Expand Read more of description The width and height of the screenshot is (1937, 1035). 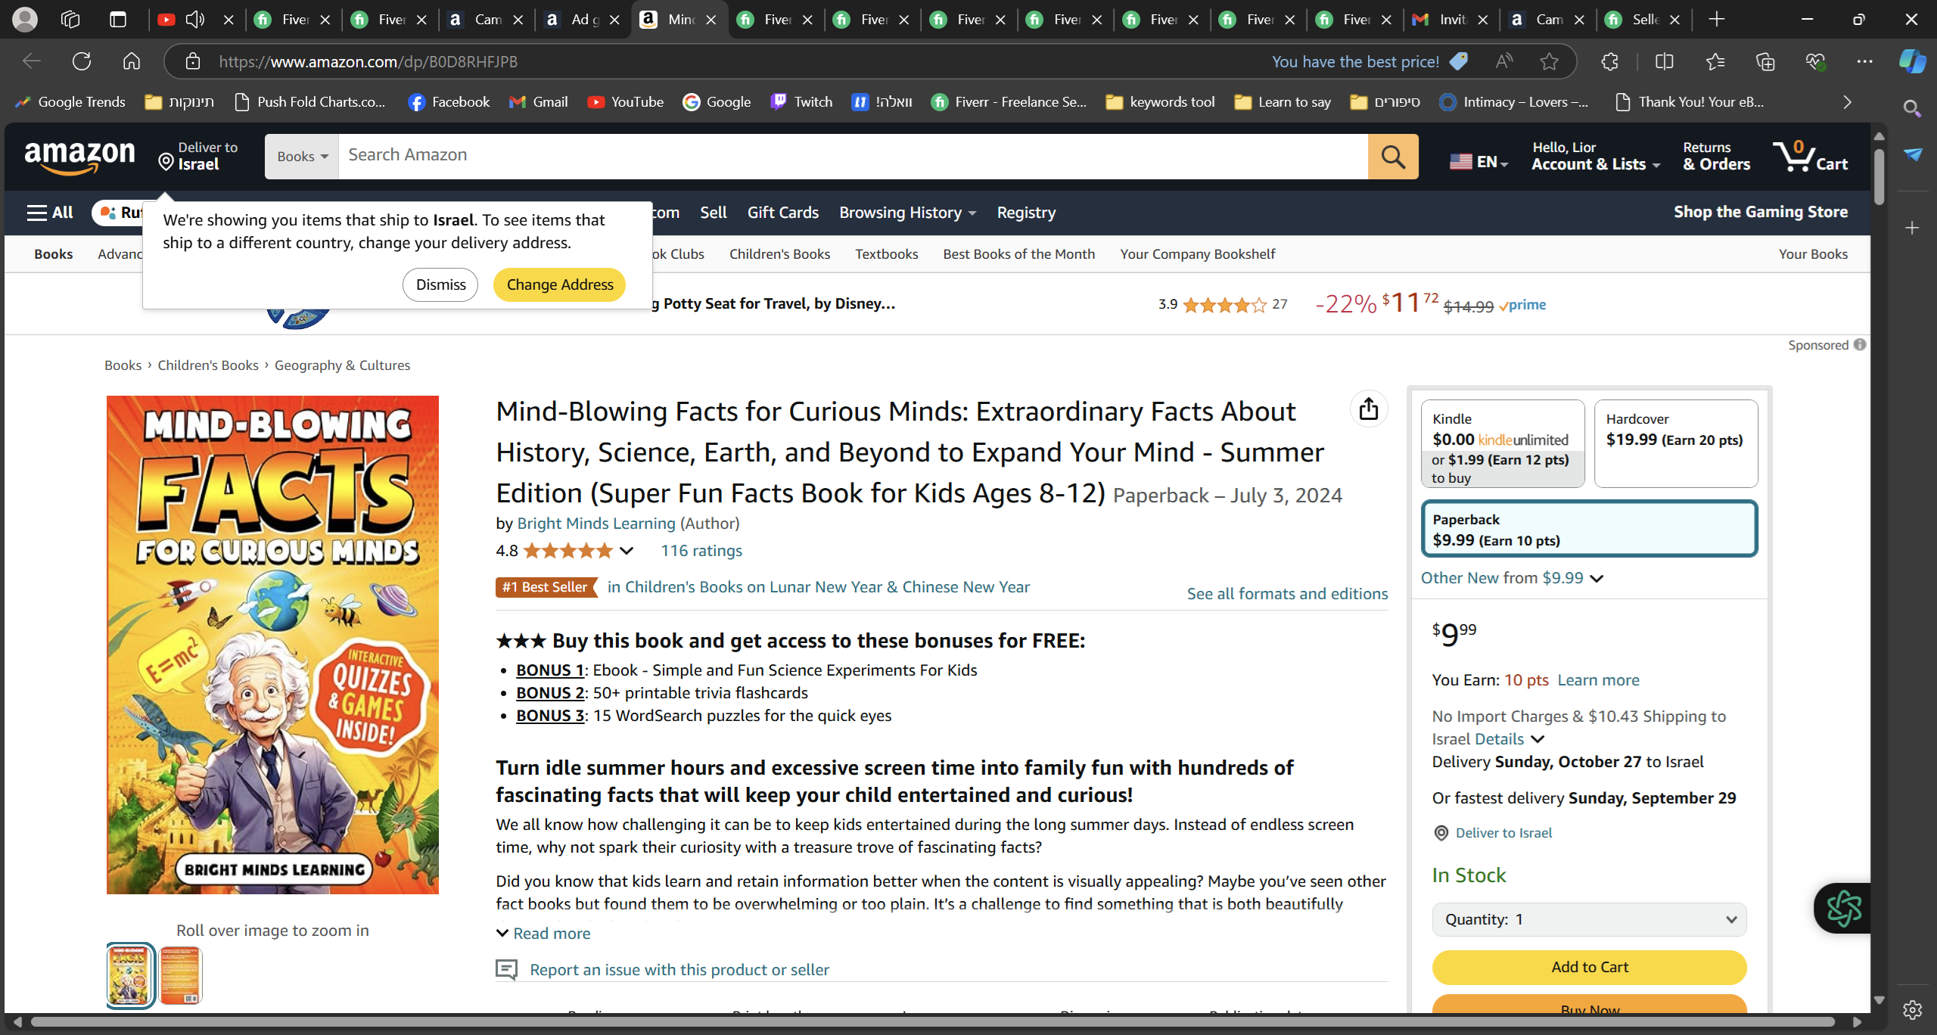pos(543,934)
